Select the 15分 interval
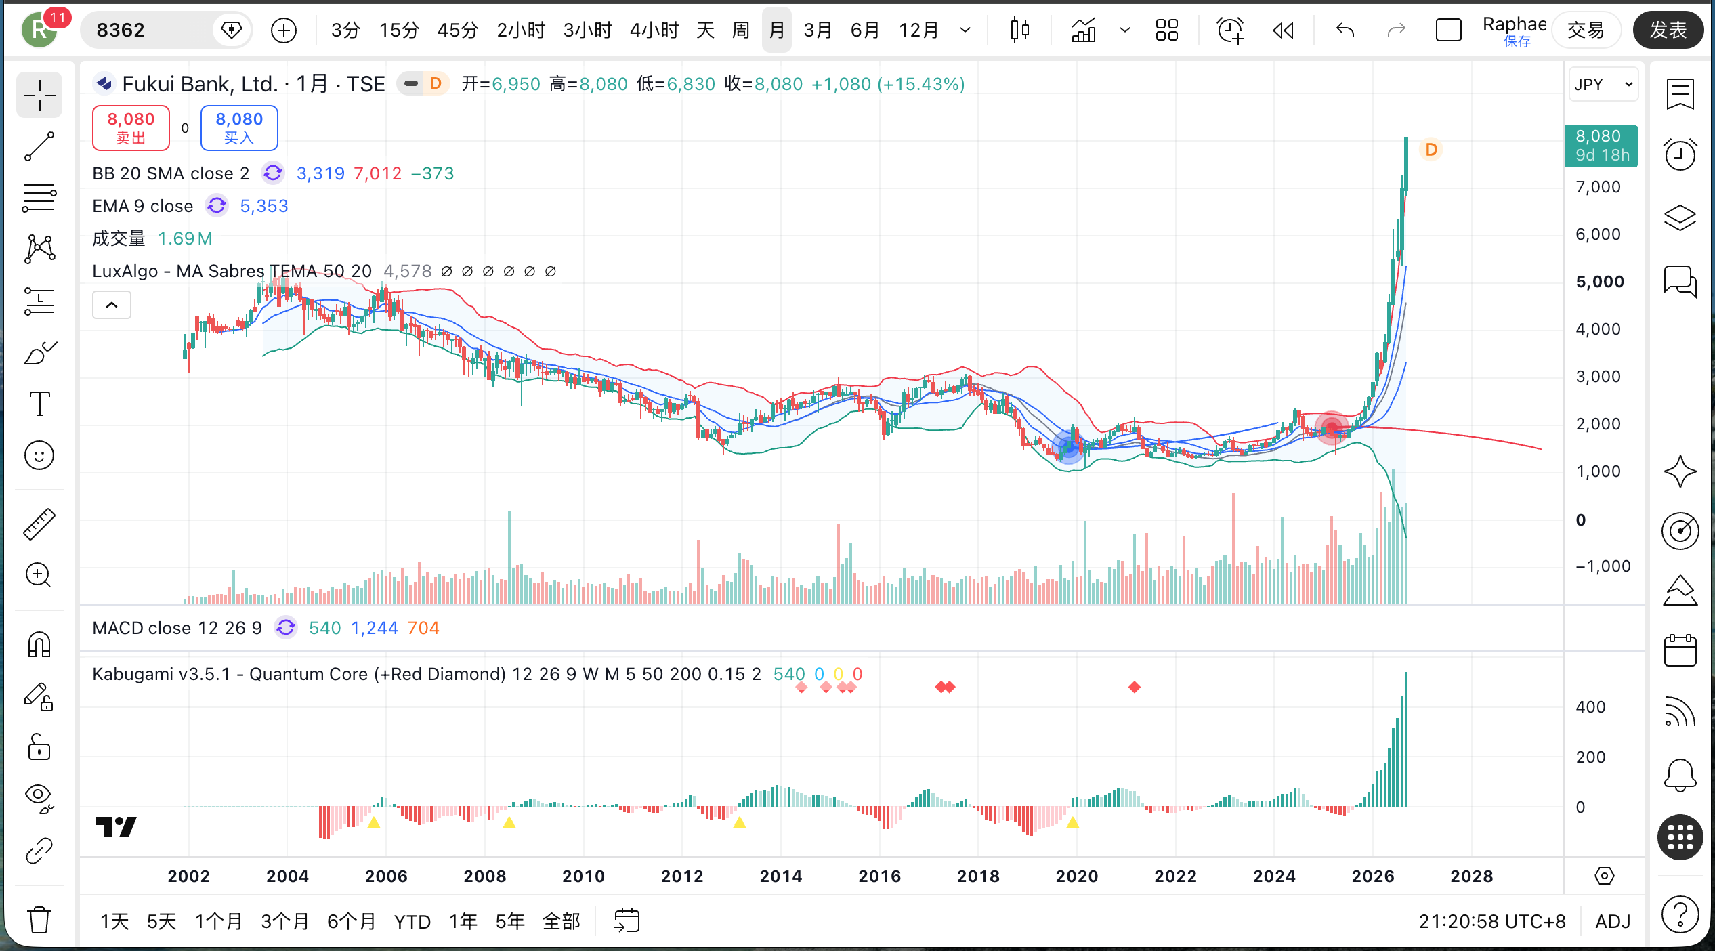Viewport: 1715px width, 951px height. tap(399, 30)
